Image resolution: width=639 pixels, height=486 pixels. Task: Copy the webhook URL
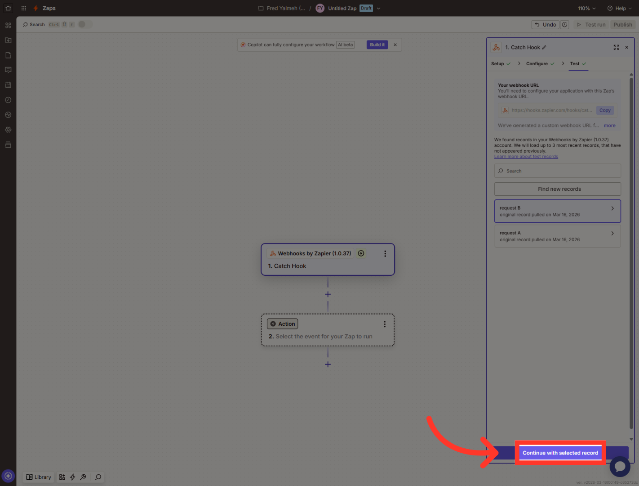pyautogui.click(x=605, y=110)
